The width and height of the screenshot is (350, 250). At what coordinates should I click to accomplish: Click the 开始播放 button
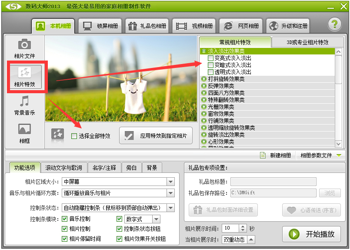click(x=312, y=234)
